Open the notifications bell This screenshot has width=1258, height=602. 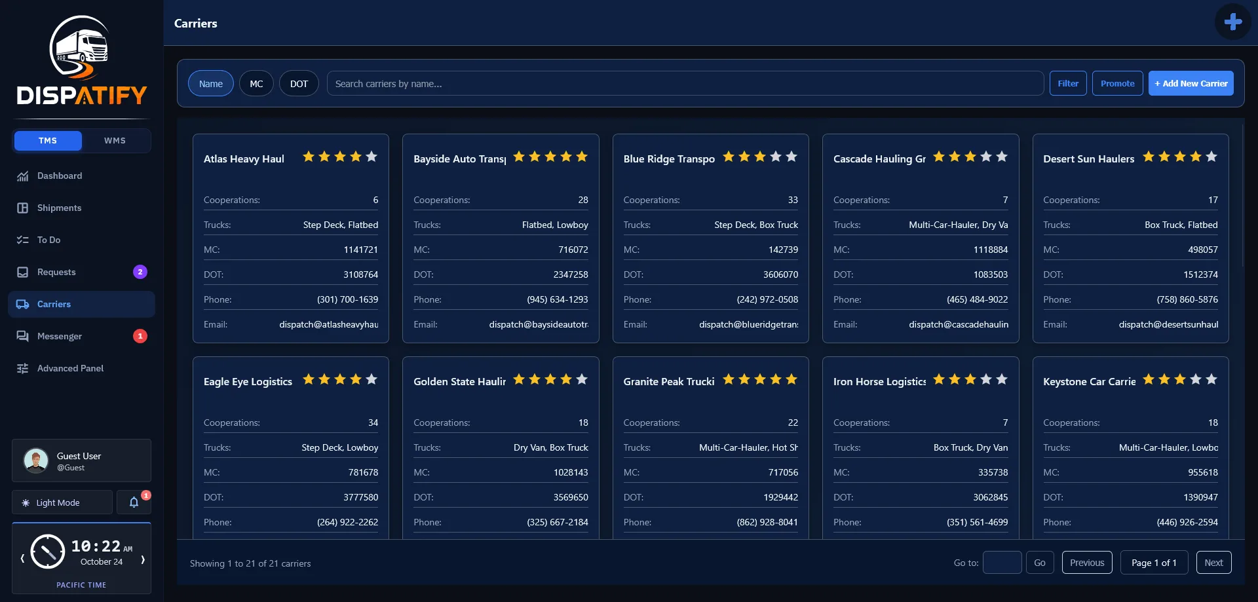tap(134, 502)
